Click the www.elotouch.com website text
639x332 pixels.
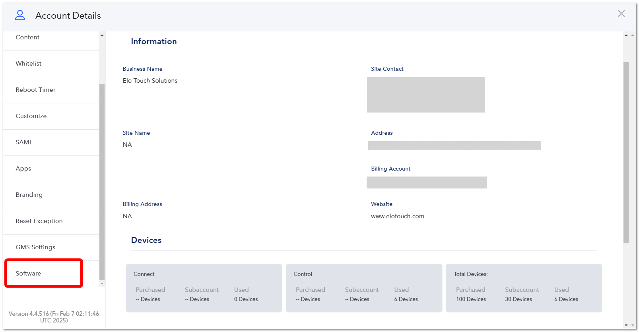(x=397, y=216)
